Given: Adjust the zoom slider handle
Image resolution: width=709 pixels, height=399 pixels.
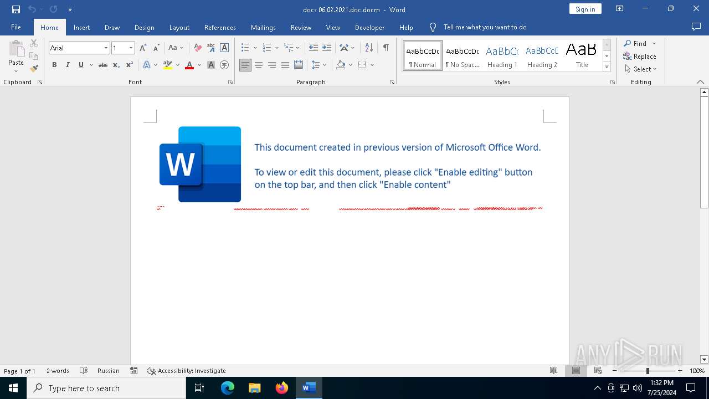Looking at the screenshot, I should 648,371.
